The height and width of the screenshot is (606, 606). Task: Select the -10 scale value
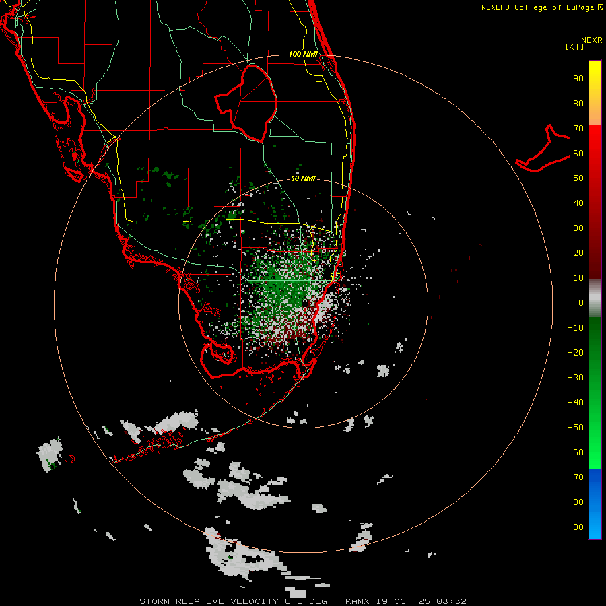click(576, 328)
